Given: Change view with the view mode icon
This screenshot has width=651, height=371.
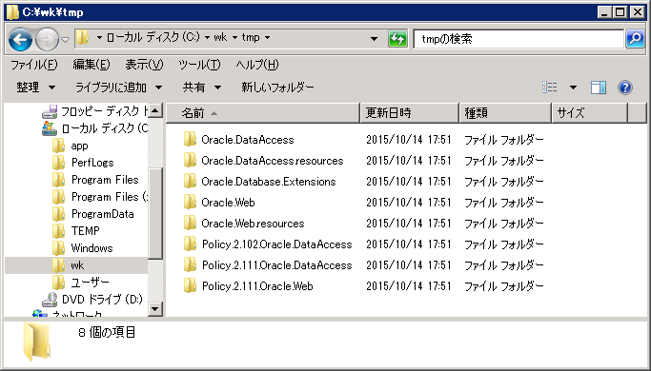Looking at the screenshot, I should click(x=550, y=88).
